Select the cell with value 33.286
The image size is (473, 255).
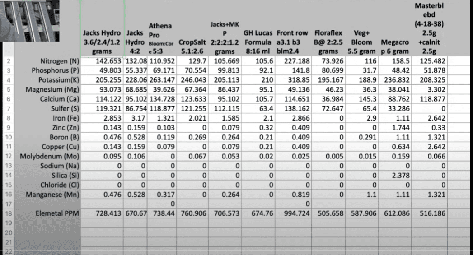pyautogui.click(x=394, y=108)
